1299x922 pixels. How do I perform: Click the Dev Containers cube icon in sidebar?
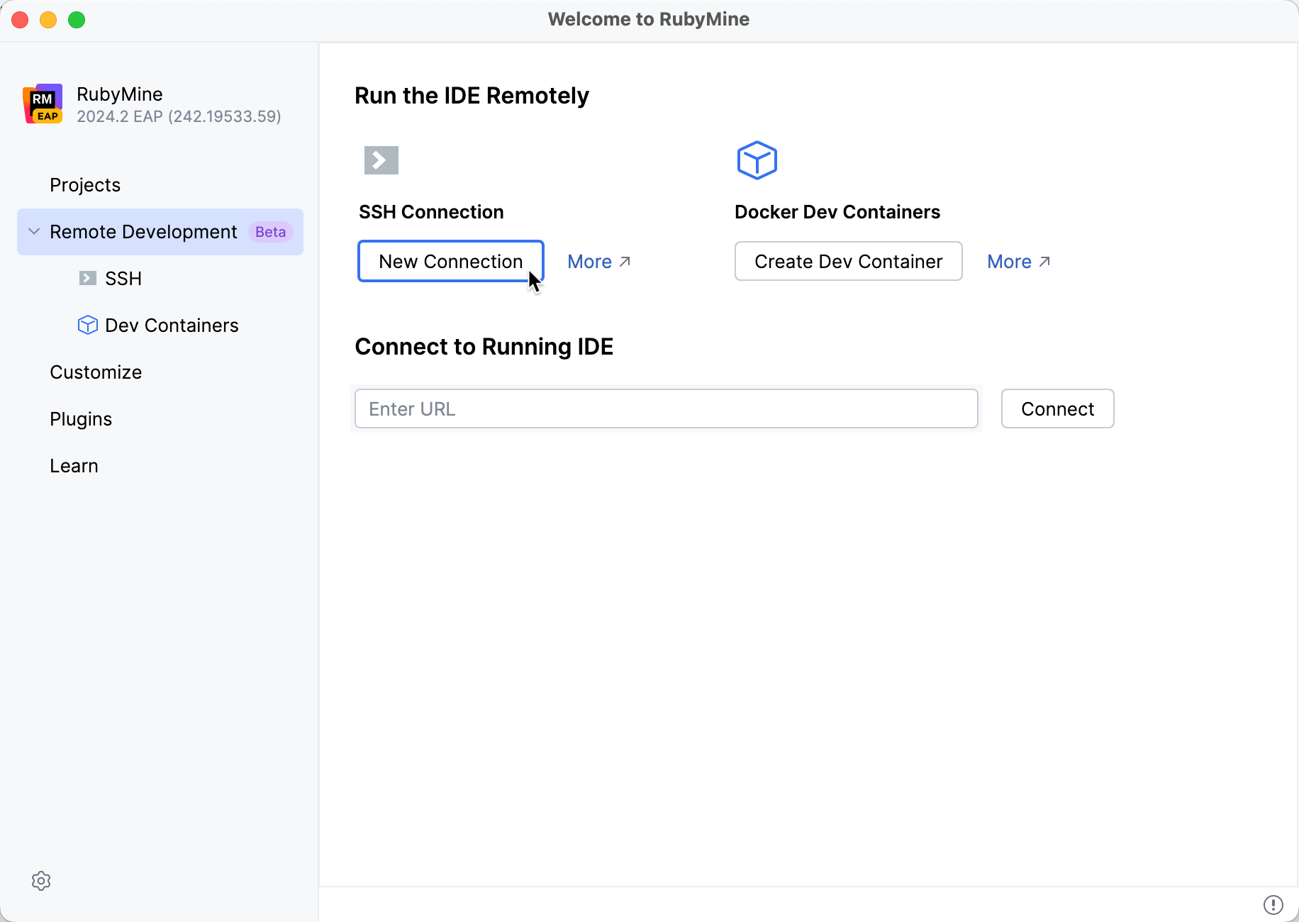[87, 325]
